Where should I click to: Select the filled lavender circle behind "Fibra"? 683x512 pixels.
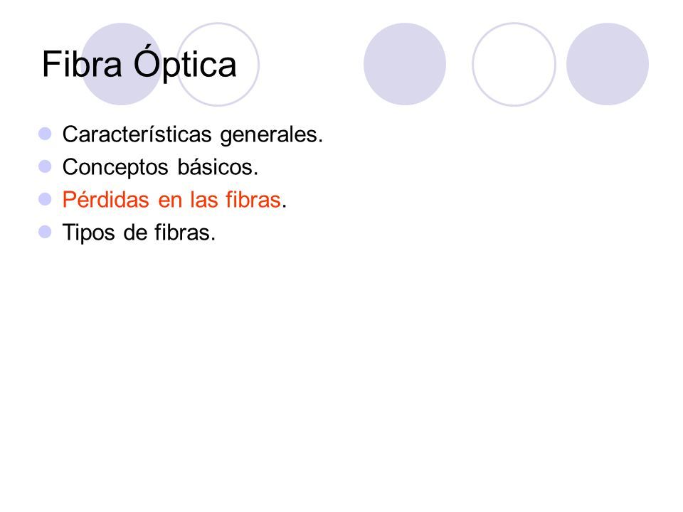click(x=122, y=64)
